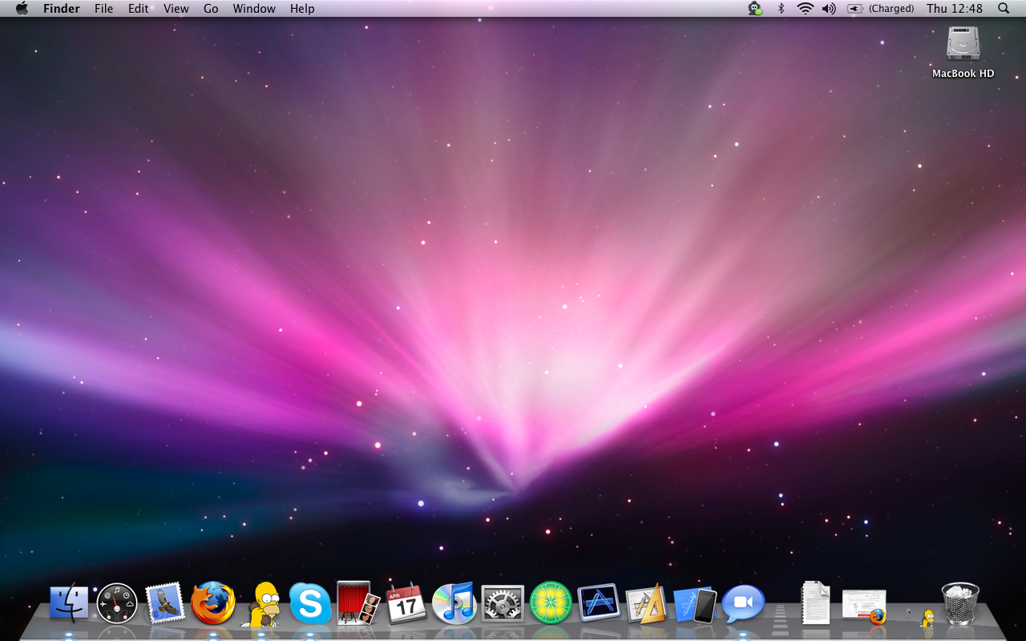Open Mail stamp icon in Dock
The height and width of the screenshot is (641, 1026).
(x=165, y=603)
